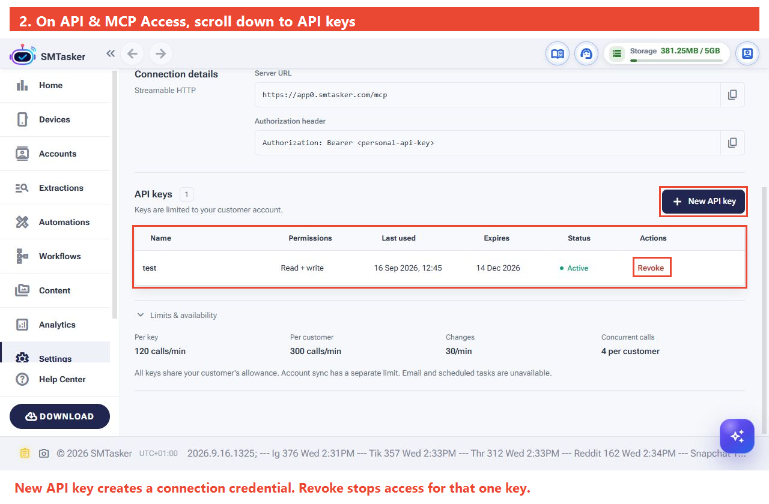Click the SMTasker robot logo
The height and width of the screenshot is (504, 769).
coord(22,55)
